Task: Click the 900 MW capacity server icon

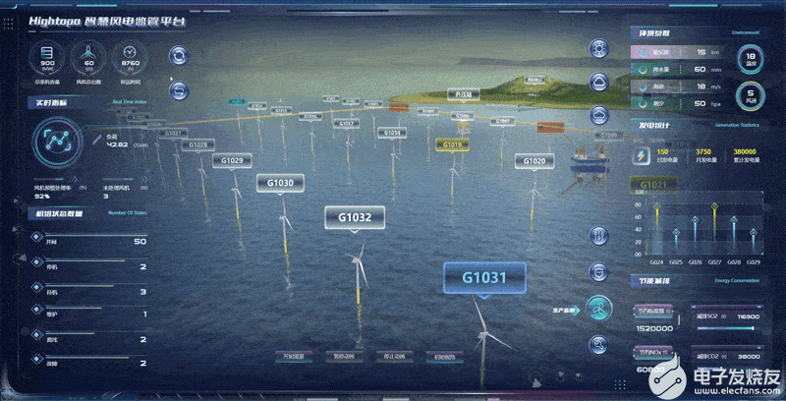Action: click(x=47, y=59)
